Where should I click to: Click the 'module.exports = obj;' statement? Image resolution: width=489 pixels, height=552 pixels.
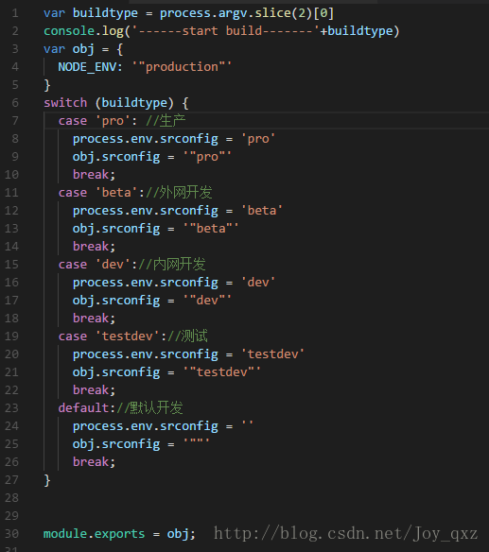click(x=119, y=534)
